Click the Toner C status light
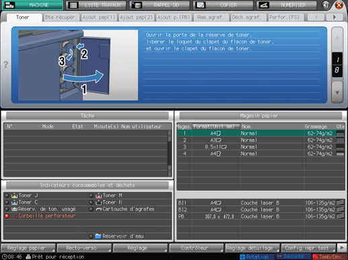This screenshot has width=348, height=260. point(7,202)
